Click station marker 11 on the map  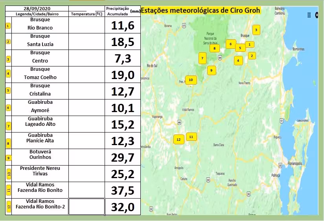(x=191, y=137)
